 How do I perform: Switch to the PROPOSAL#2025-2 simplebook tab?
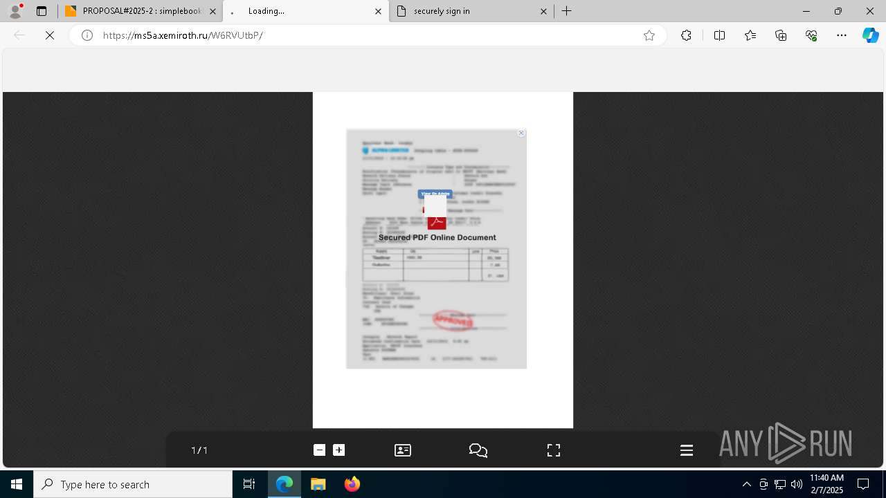141,11
